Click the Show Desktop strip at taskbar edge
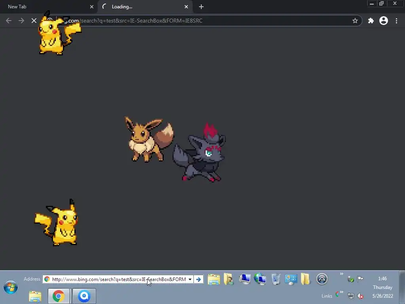Image resolution: width=405 pixels, height=304 pixels. [x=402, y=287]
